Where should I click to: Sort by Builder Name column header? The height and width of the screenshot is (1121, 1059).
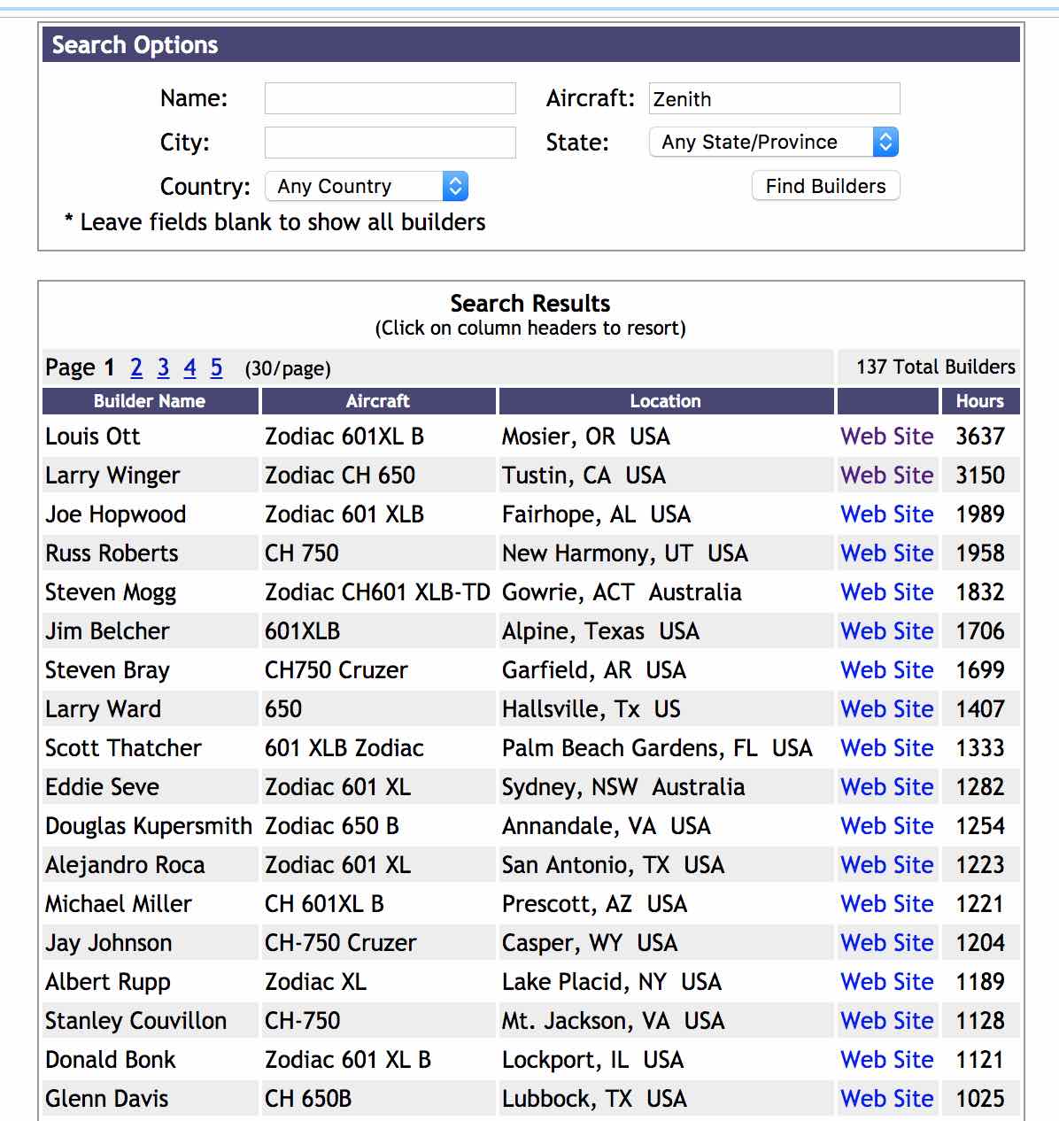pyautogui.click(x=150, y=401)
